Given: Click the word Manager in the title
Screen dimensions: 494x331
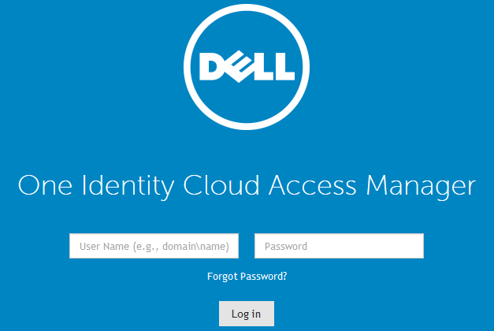Looking at the screenshot, I should tap(421, 186).
